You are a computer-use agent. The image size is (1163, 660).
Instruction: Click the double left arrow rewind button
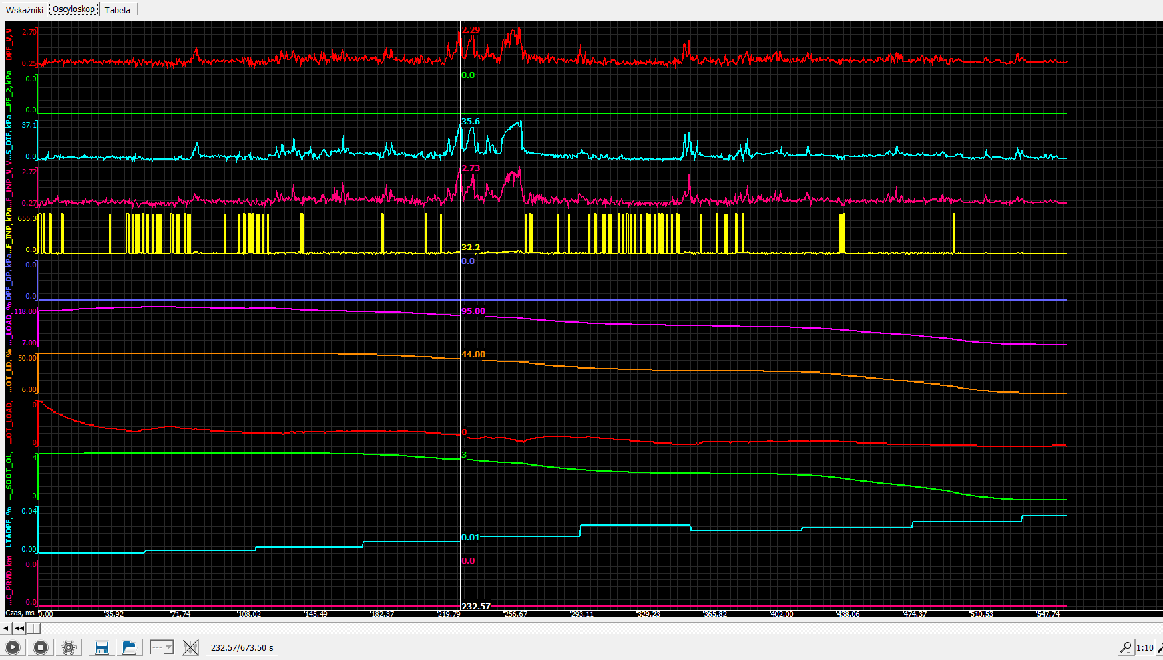pyautogui.click(x=19, y=628)
